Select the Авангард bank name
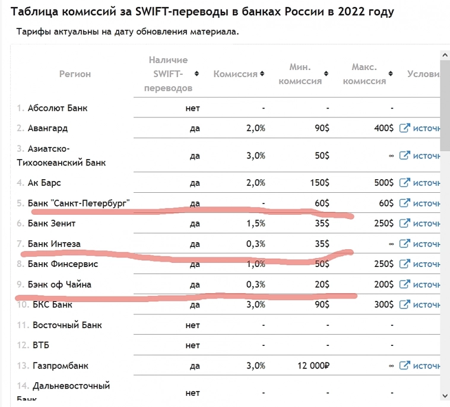This screenshot has width=450, height=407. coord(47,128)
